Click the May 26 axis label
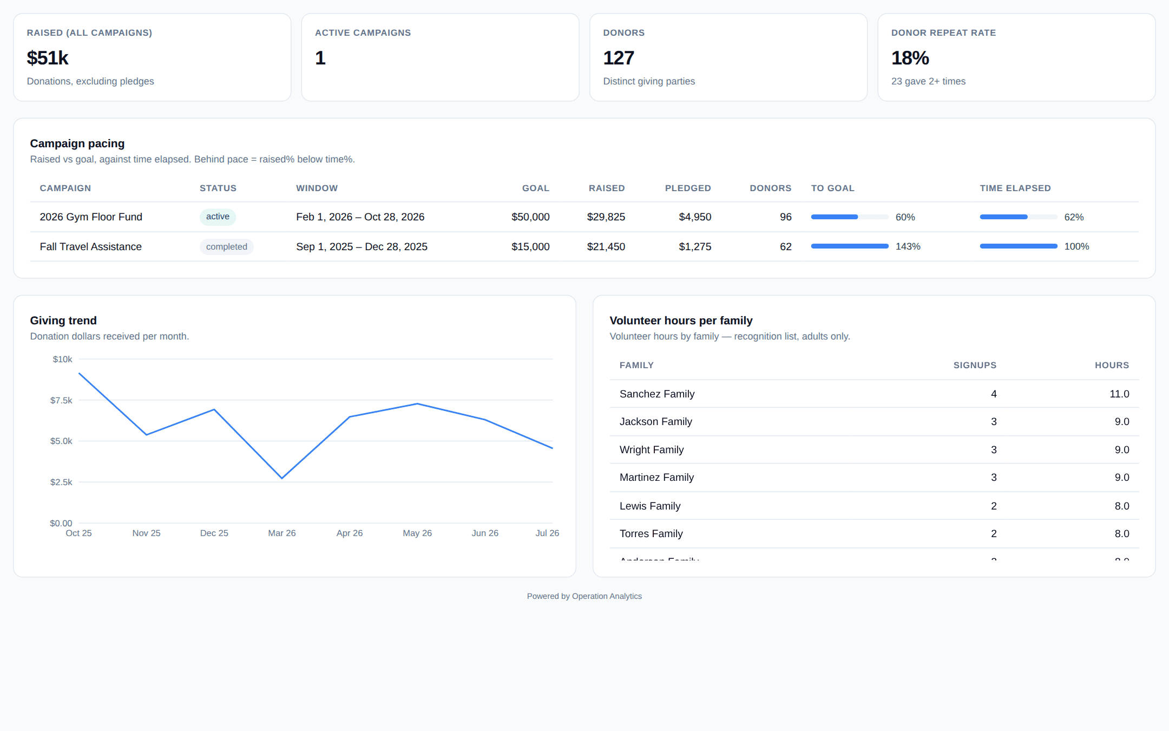 point(417,533)
